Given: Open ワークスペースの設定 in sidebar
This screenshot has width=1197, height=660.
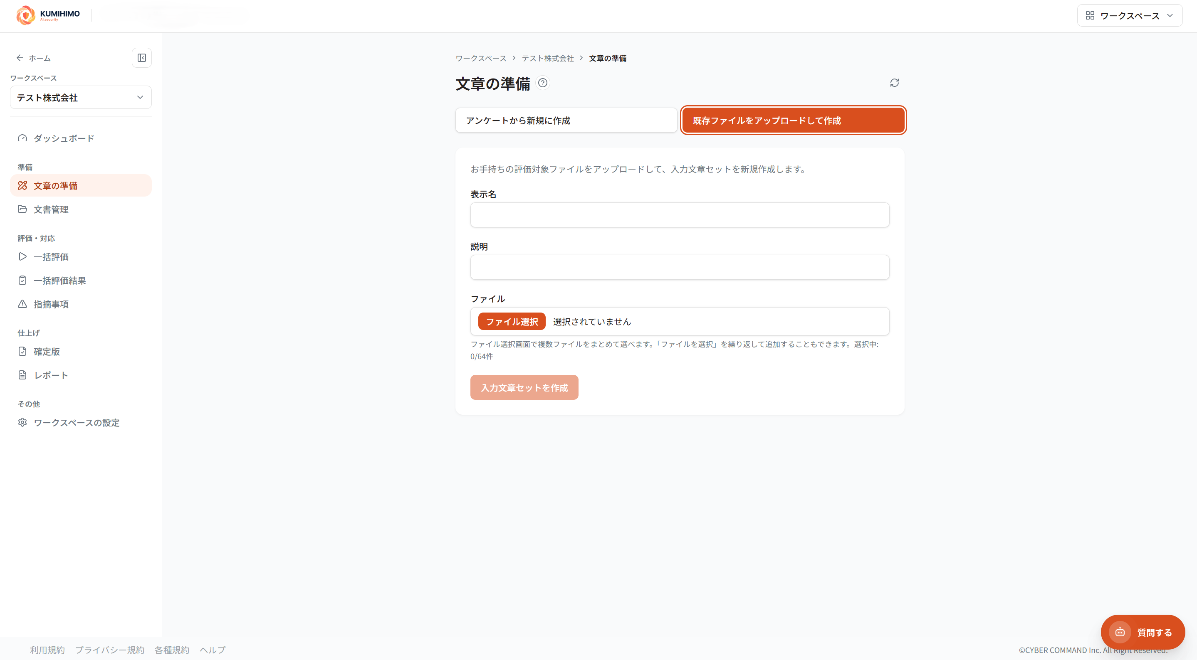Looking at the screenshot, I should pyautogui.click(x=81, y=423).
